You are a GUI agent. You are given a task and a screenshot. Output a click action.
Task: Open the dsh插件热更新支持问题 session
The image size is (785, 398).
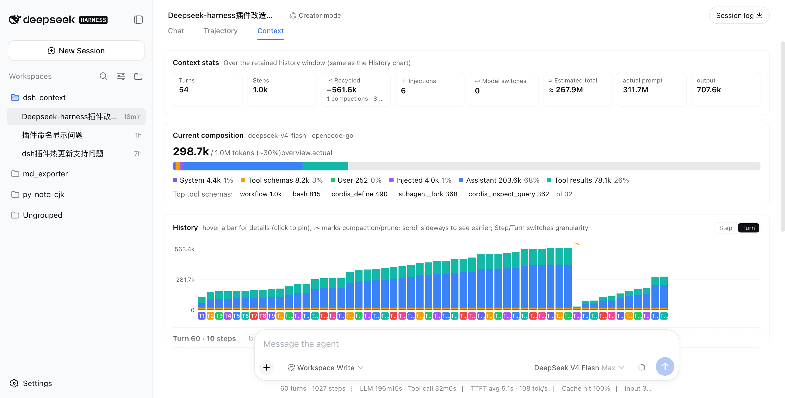tap(76, 154)
